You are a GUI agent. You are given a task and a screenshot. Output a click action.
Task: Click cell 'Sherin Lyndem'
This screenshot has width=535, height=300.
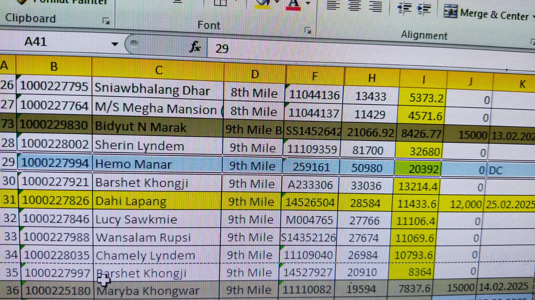point(157,146)
